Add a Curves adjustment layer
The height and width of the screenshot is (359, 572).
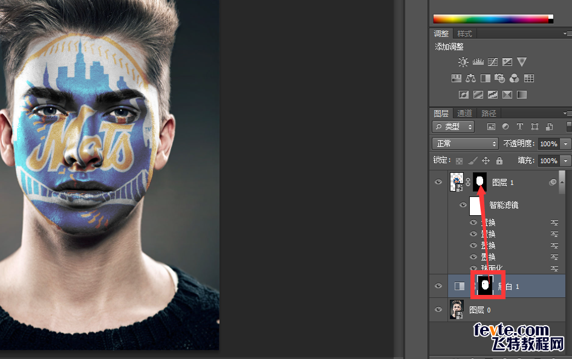(x=493, y=62)
